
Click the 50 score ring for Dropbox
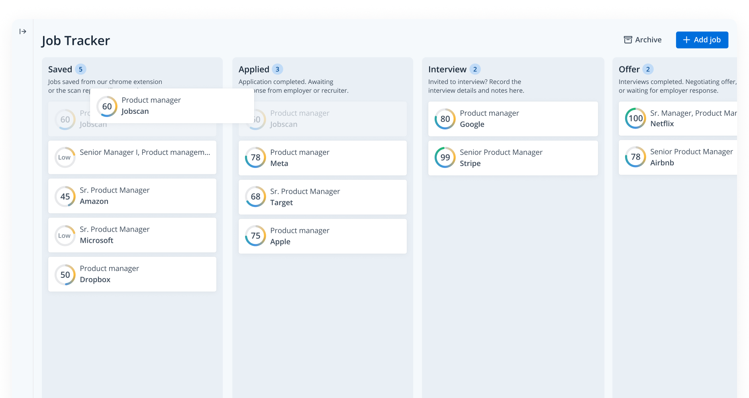65,275
